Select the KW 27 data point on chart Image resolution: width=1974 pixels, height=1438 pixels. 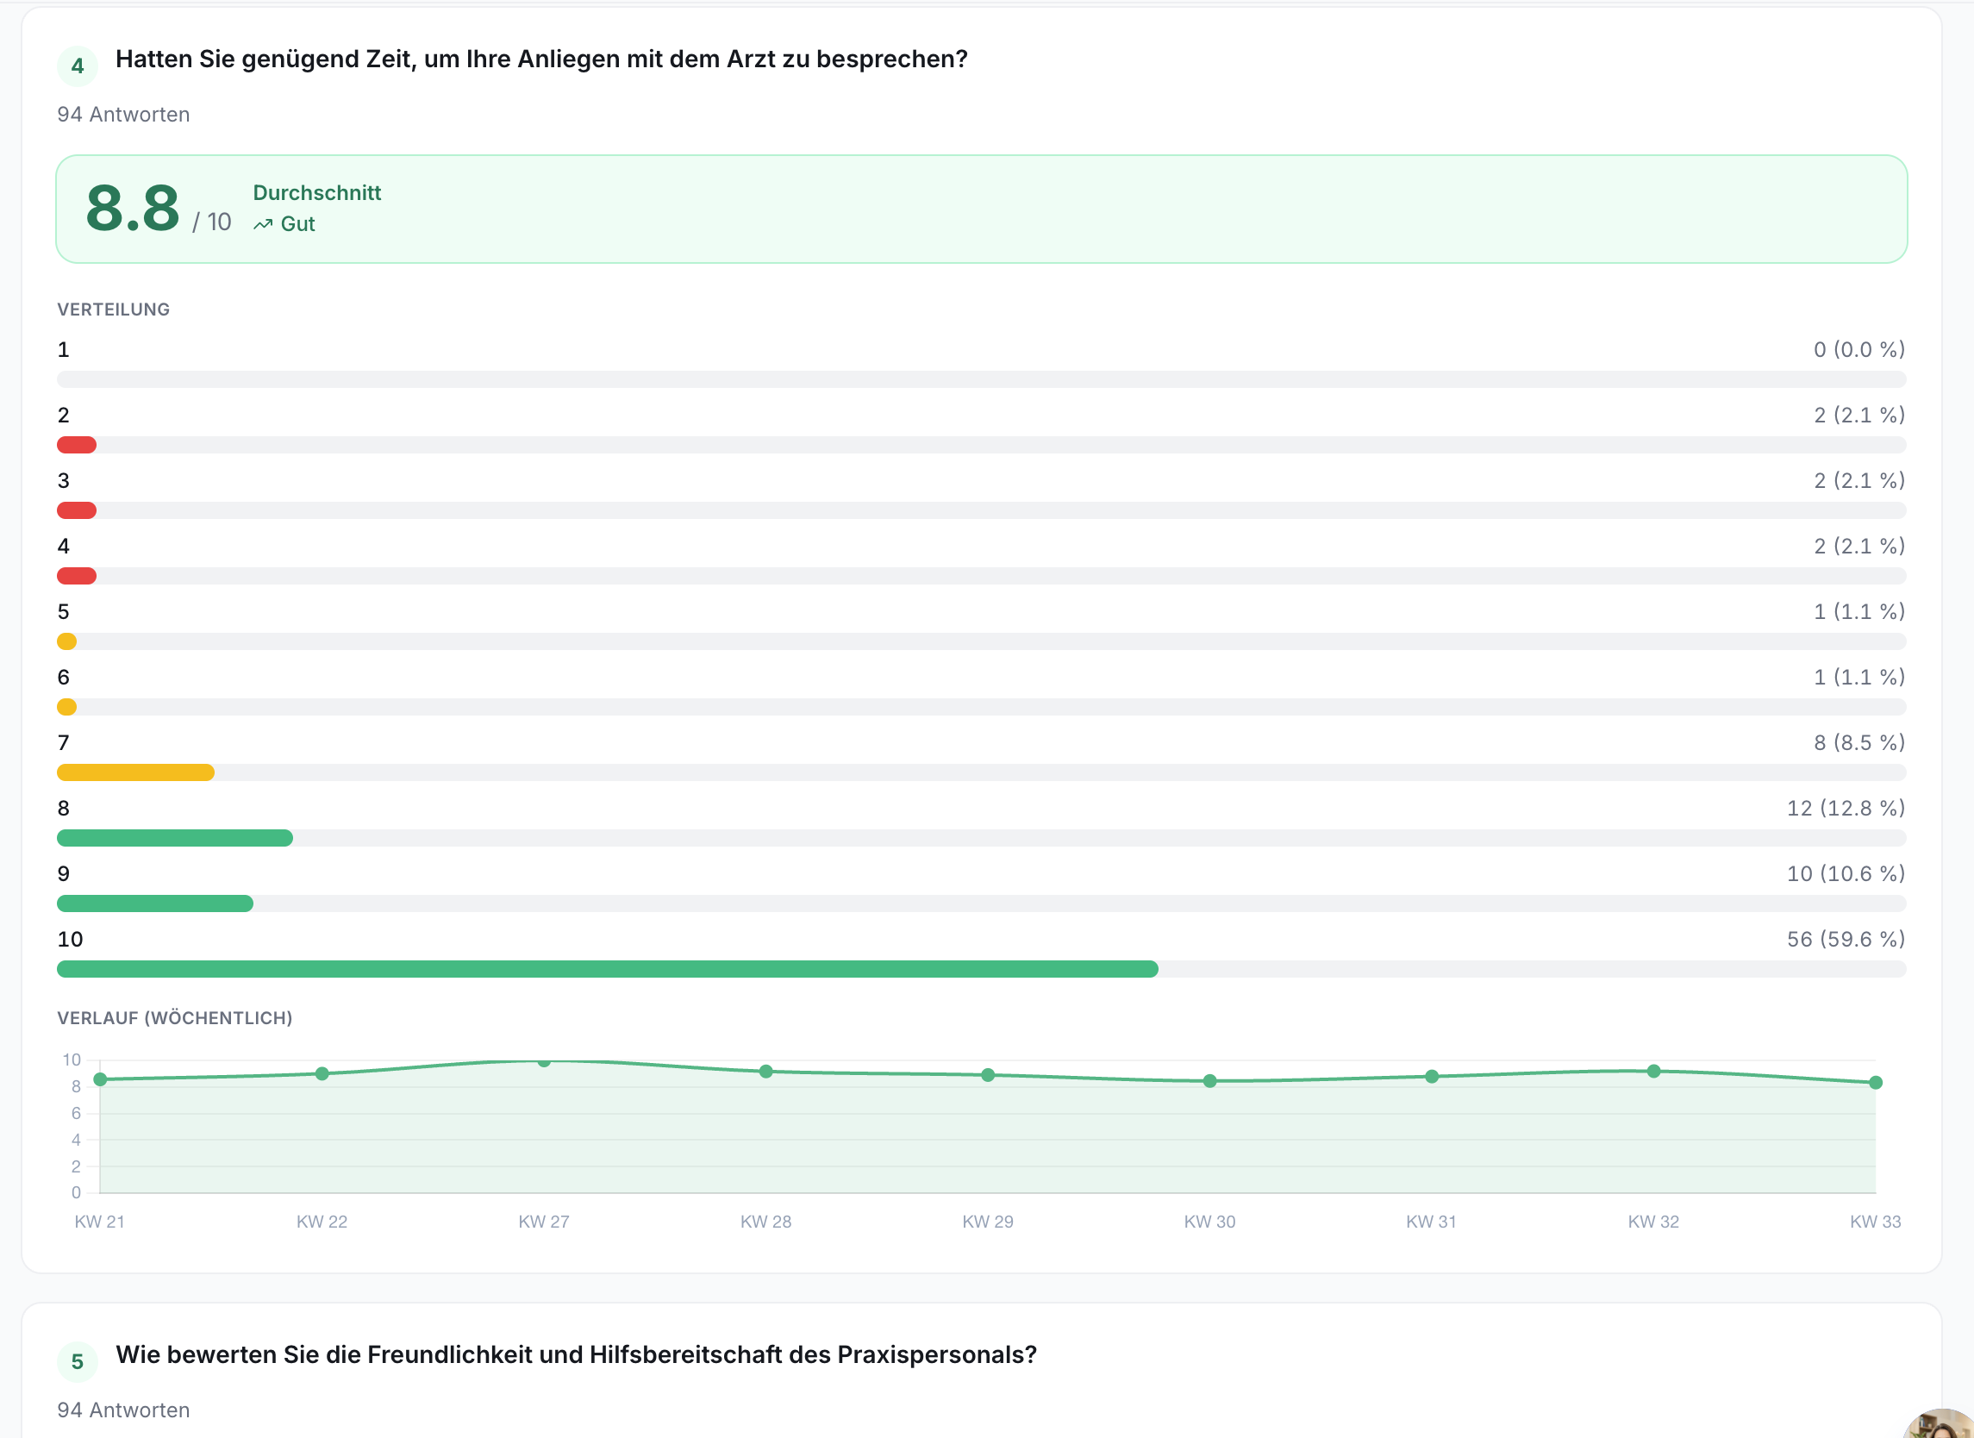point(544,1061)
